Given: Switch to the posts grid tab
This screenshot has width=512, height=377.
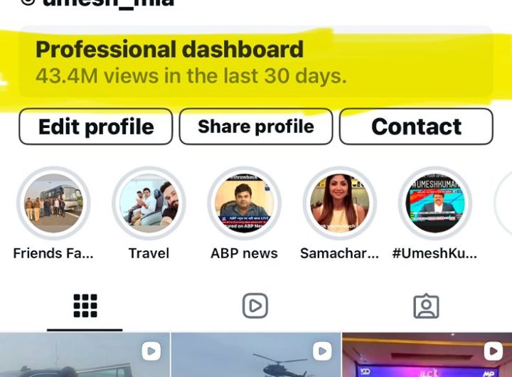Looking at the screenshot, I should tap(85, 306).
